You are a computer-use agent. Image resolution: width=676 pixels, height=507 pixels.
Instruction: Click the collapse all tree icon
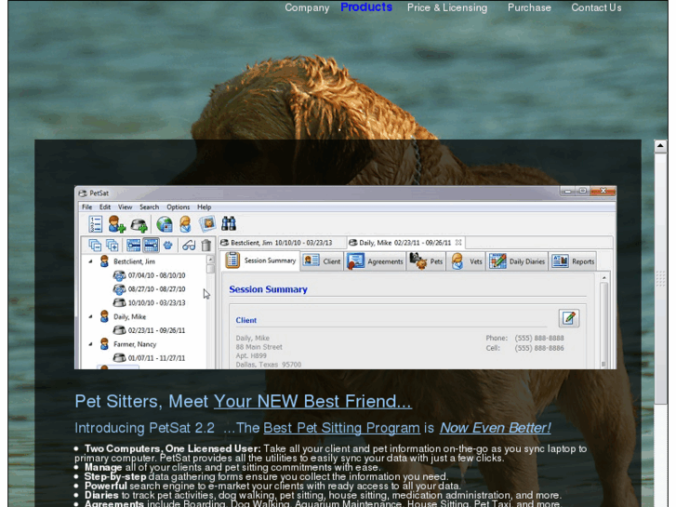click(x=95, y=246)
